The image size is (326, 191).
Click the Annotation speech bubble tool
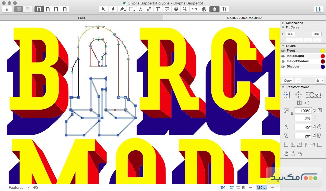click(167, 9)
